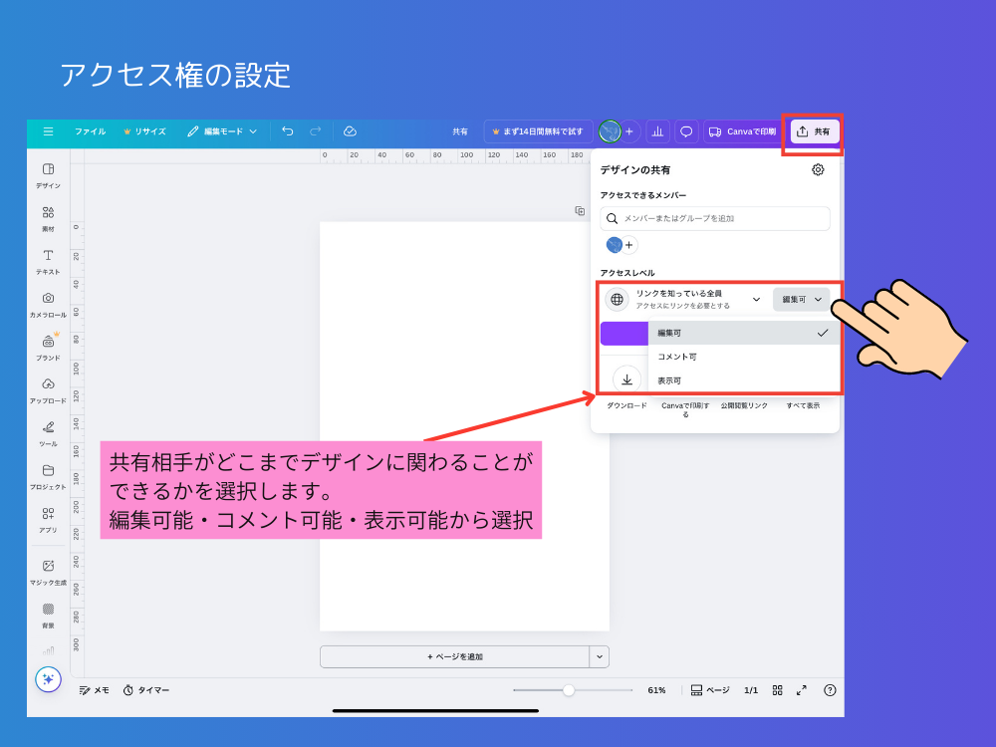Expand the 編集モード dropdown
996x747 pixels.
tap(222, 131)
